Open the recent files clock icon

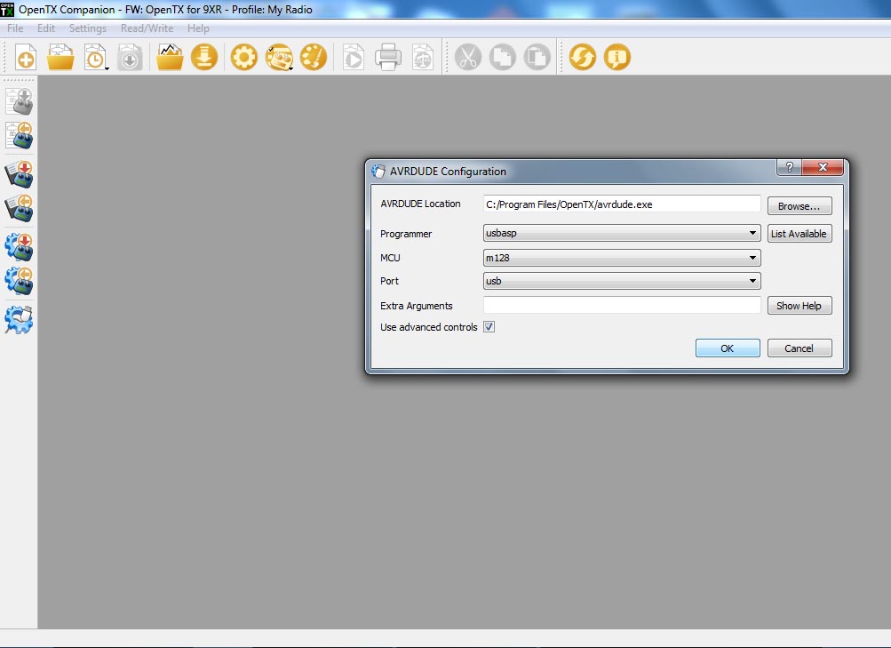coord(96,57)
